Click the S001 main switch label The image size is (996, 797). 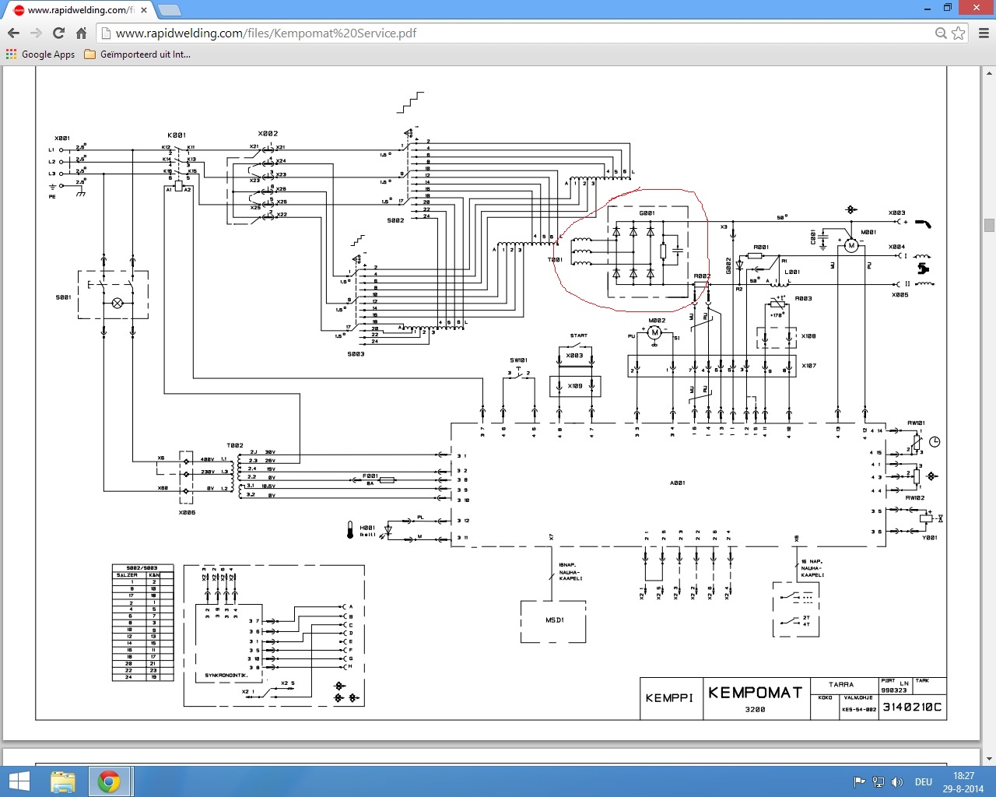coord(64,297)
